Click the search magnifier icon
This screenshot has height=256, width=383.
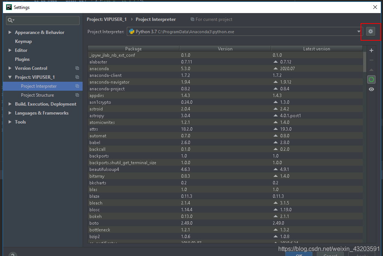(x=11, y=20)
